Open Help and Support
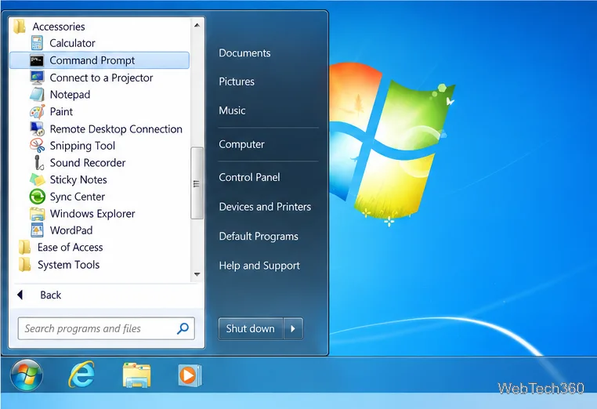This screenshot has height=409, width=597. (259, 266)
